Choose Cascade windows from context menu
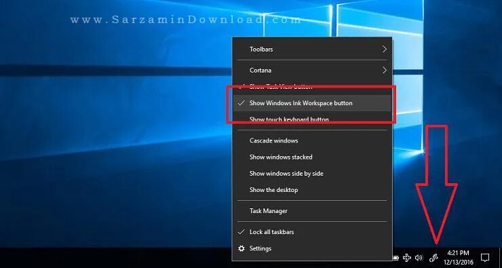Viewport: 502px width, 268px height. tap(312, 140)
